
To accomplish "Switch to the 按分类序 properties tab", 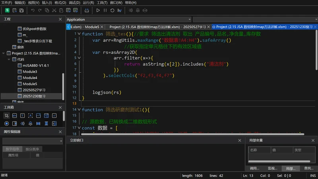I will click(32, 149).
